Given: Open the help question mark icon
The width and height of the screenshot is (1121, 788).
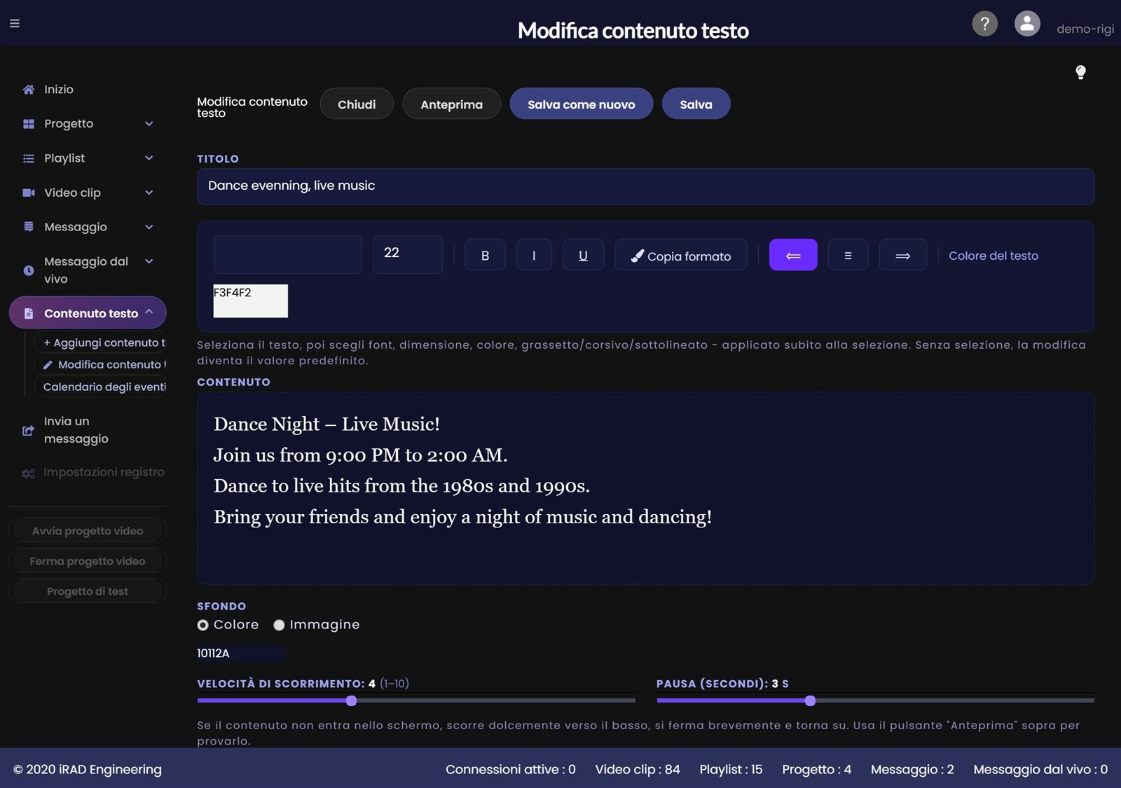Looking at the screenshot, I should 984,24.
